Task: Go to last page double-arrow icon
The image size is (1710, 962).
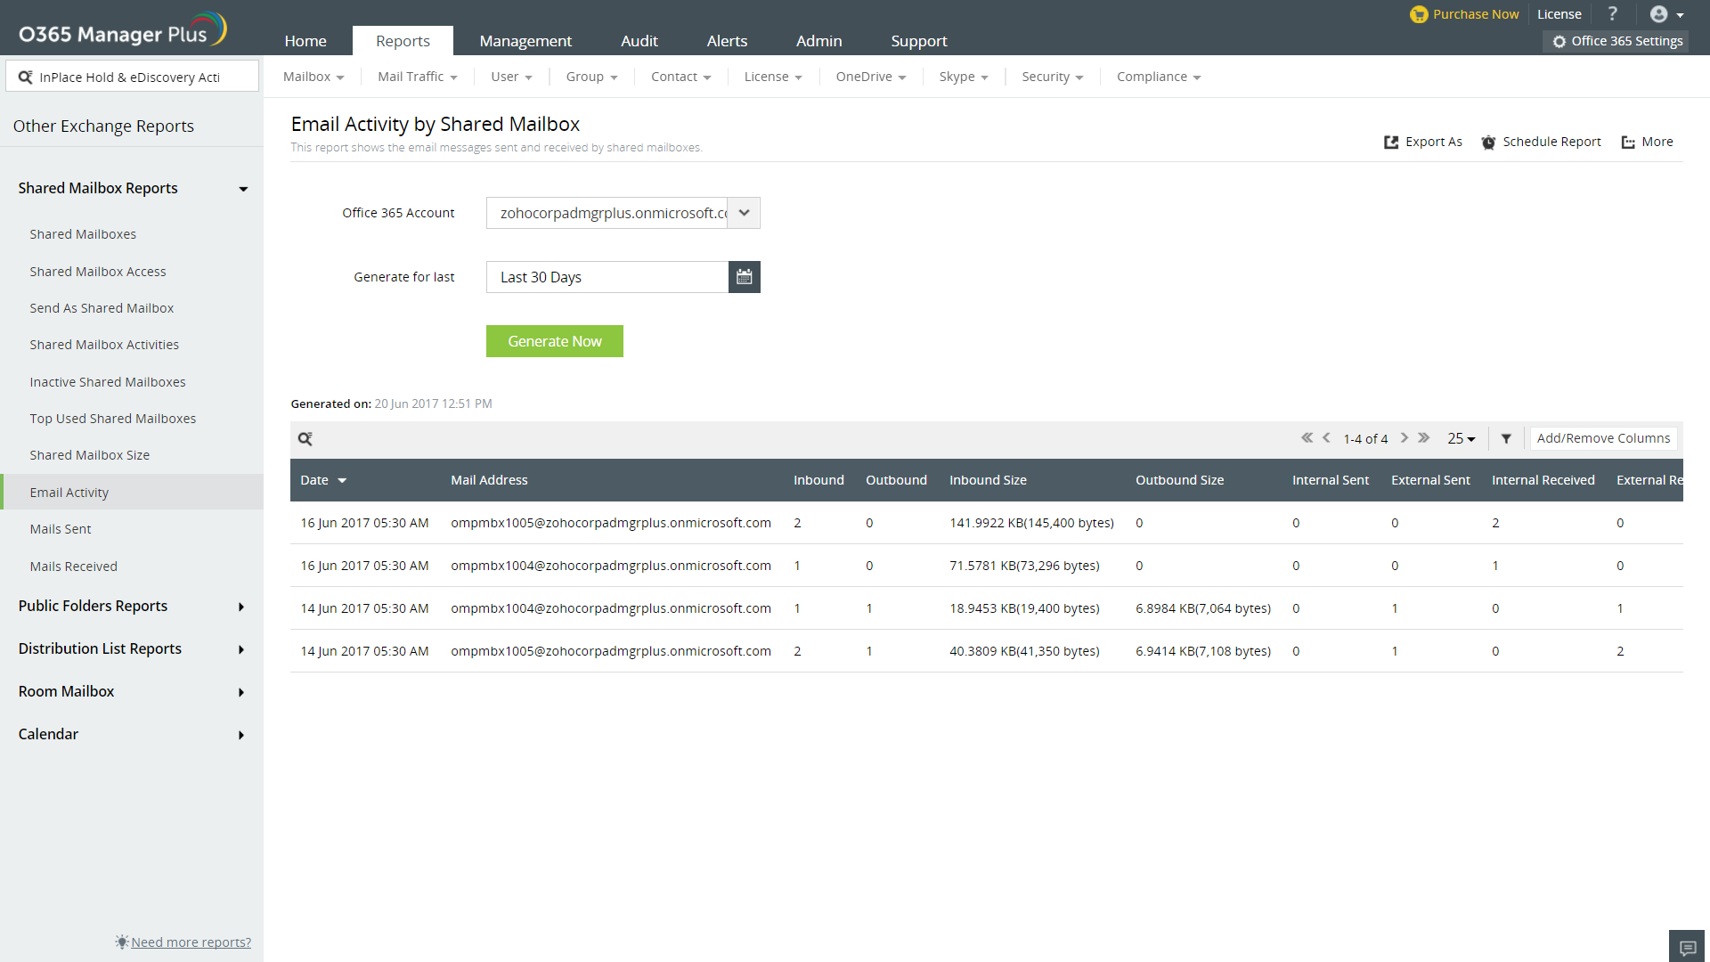Action: [1424, 437]
